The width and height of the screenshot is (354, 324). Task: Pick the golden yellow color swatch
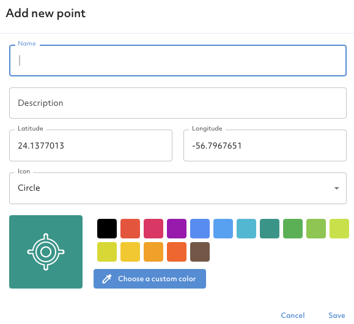130,252
